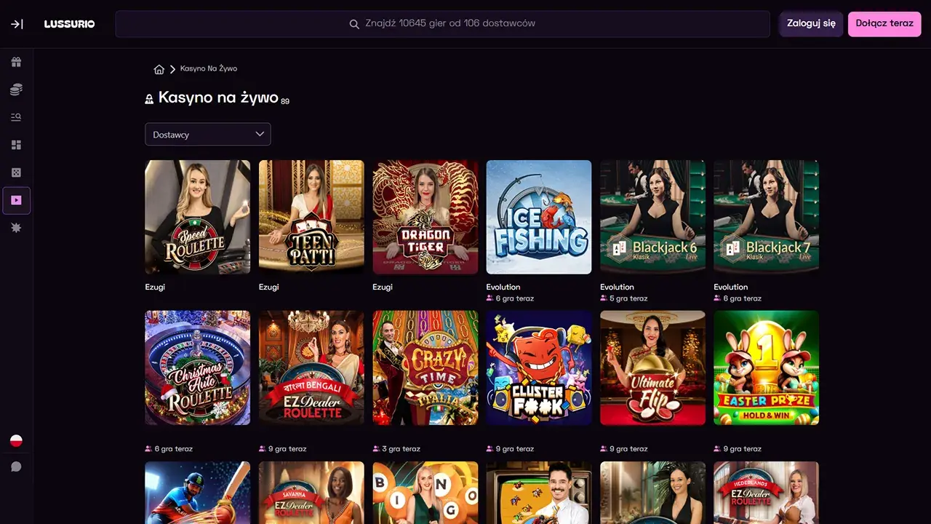
Task: Click the Evolution label under Blackjack 7
Action: pos(731,287)
